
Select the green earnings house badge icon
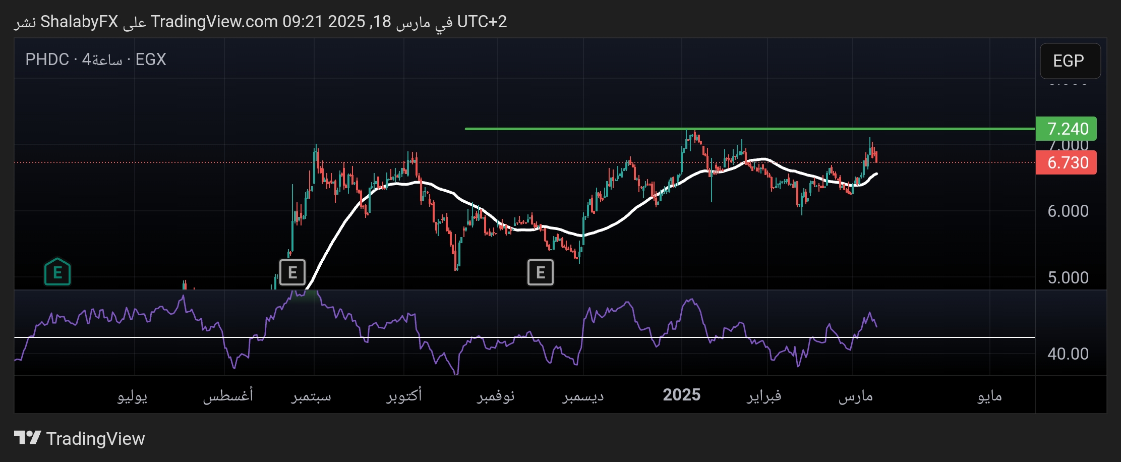[x=57, y=273]
